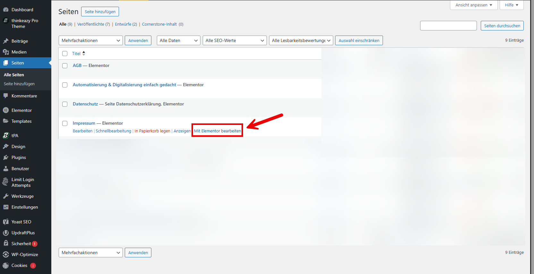This screenshot has height=274, width=534.
Task: Expand the Ansicht anpassen panel
Action: [474, 5]
